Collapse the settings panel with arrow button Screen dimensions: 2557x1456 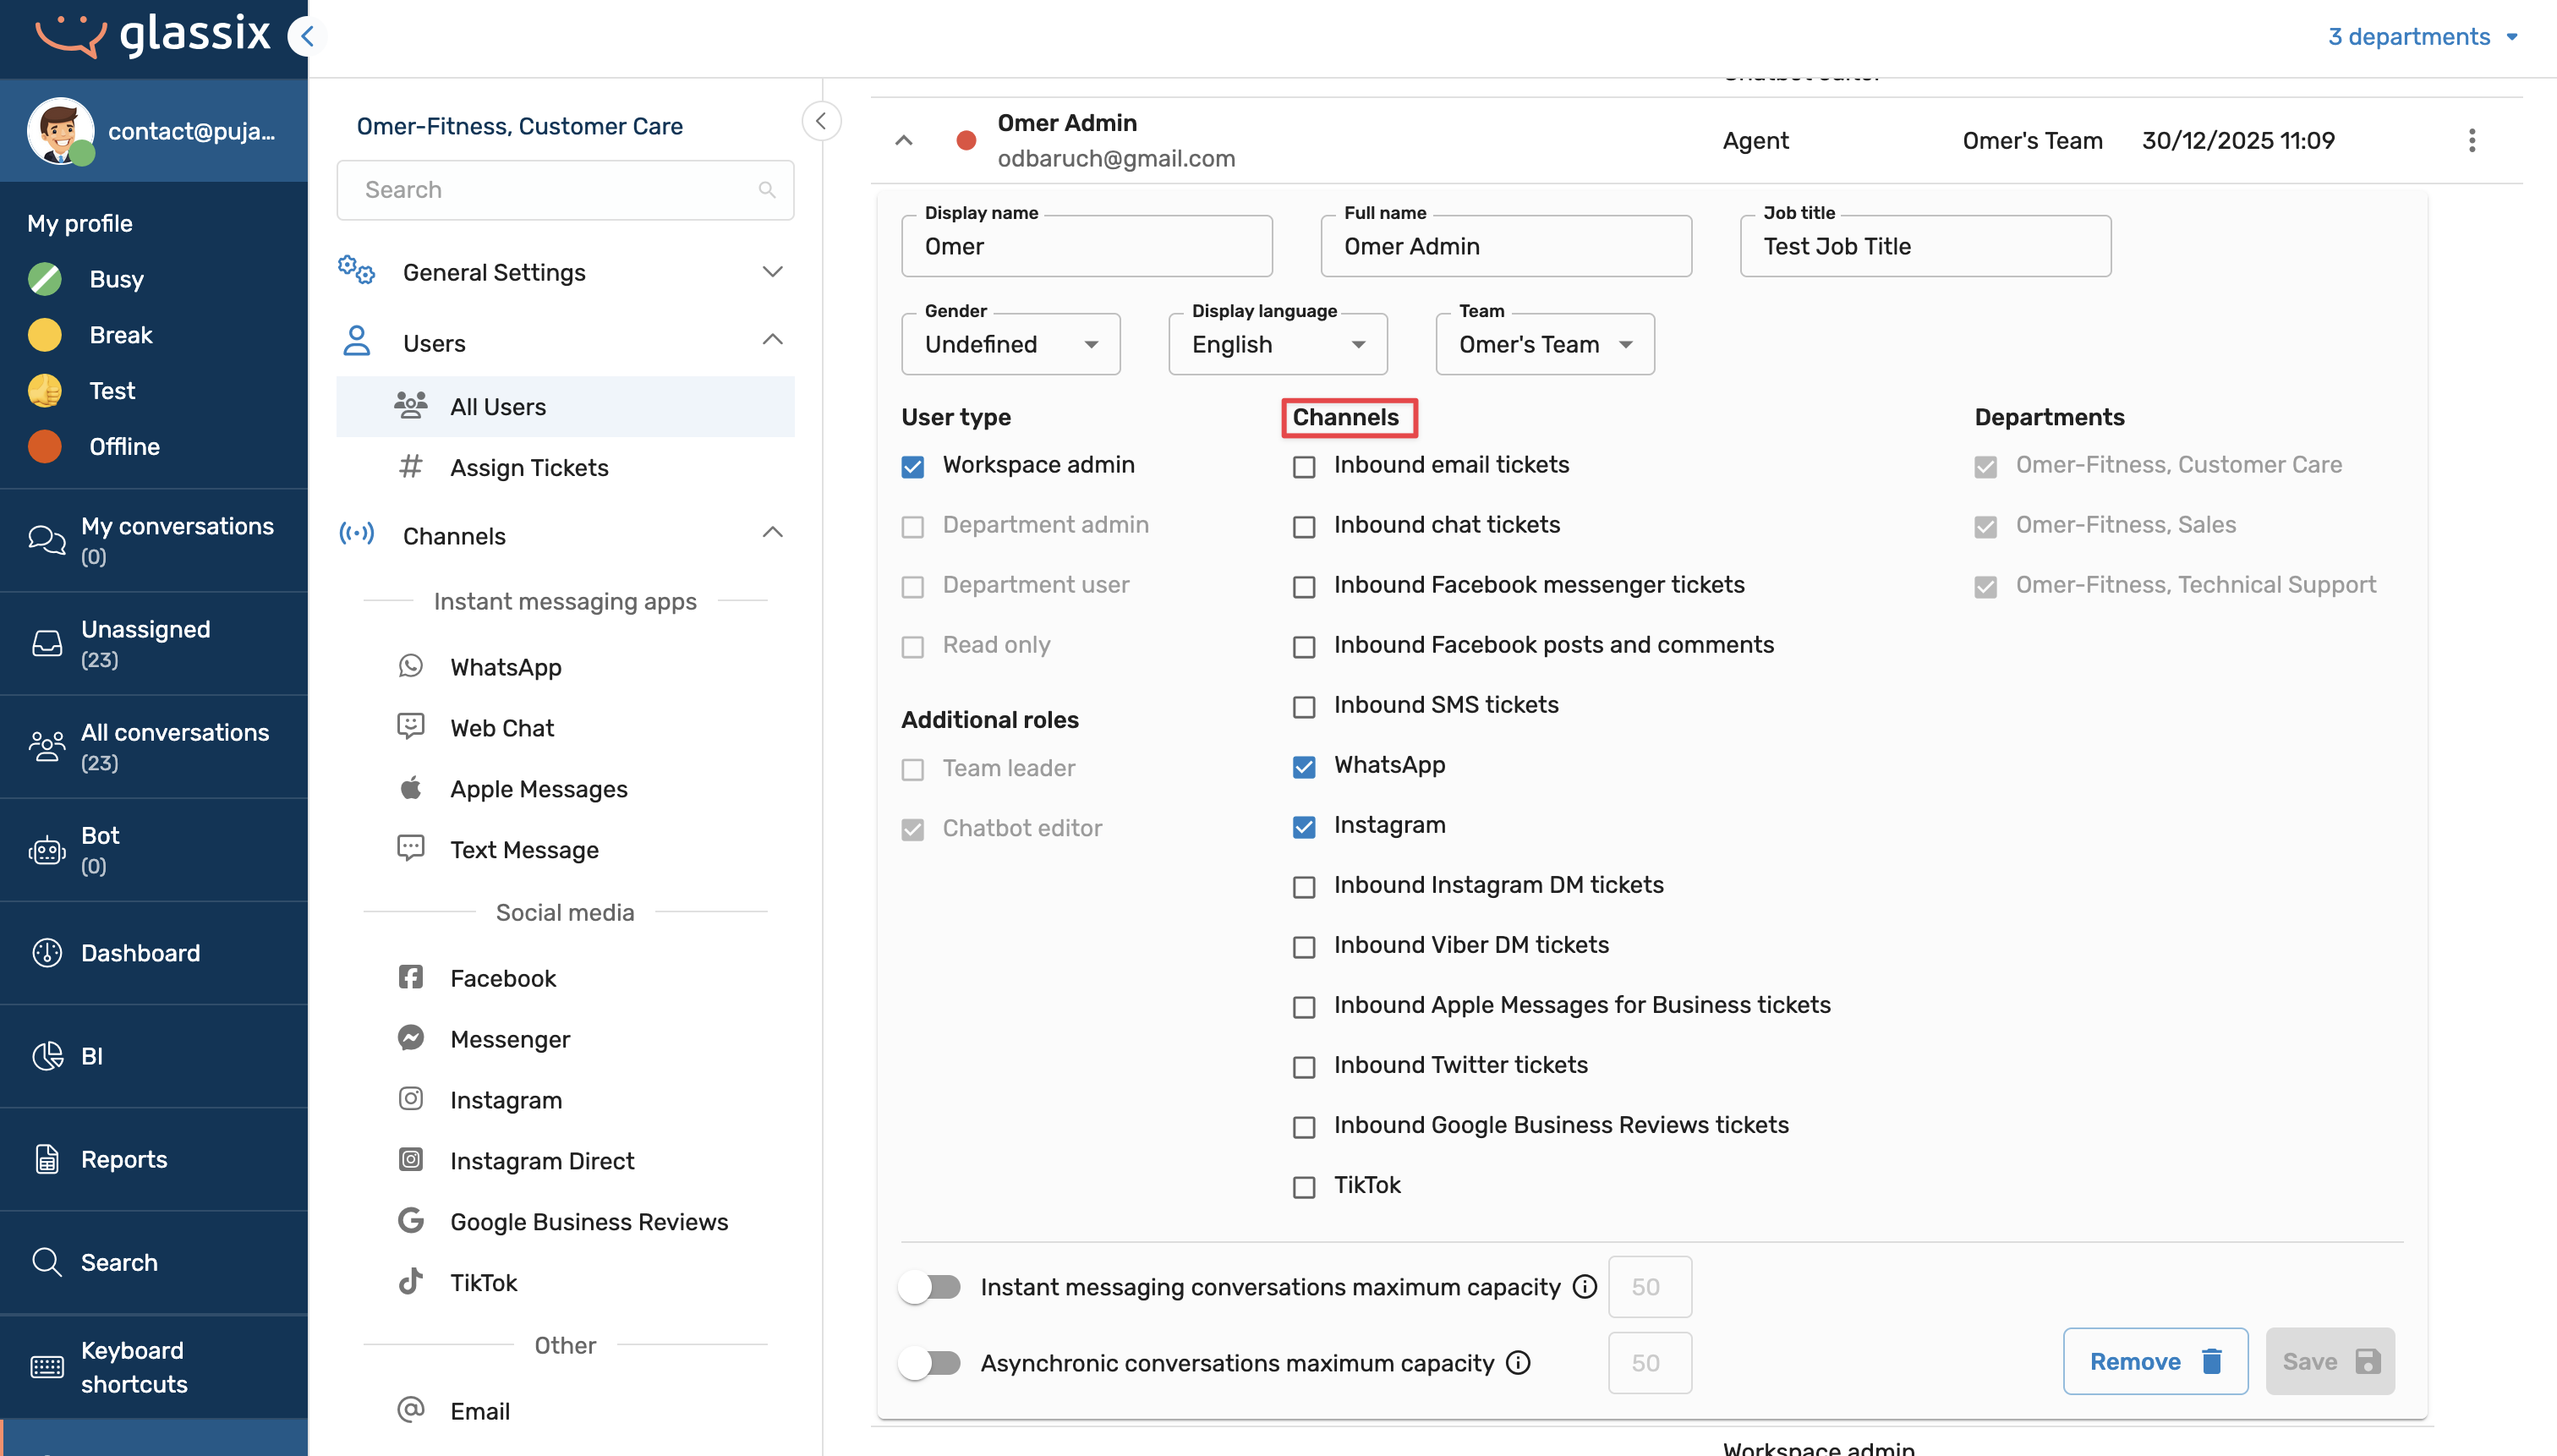821,121
